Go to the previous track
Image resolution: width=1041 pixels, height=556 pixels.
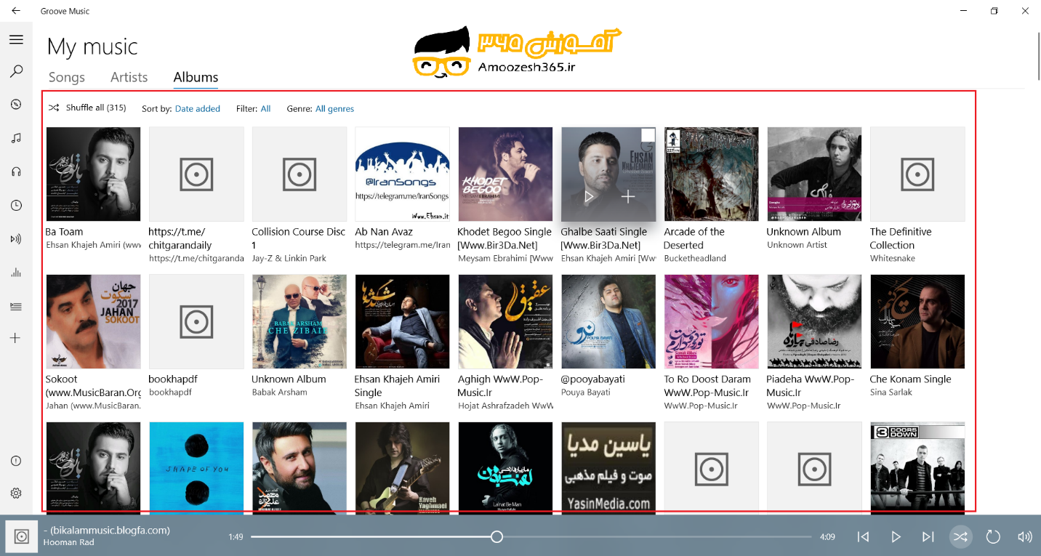tap(863, 537)
